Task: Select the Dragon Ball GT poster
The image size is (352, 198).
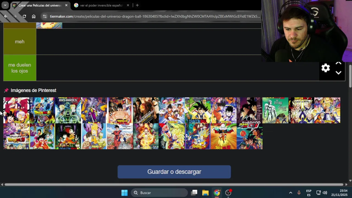Action: [249, 136]
